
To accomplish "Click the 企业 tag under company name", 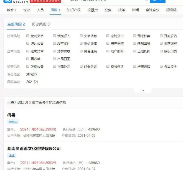I will click(x=12, y=155).
